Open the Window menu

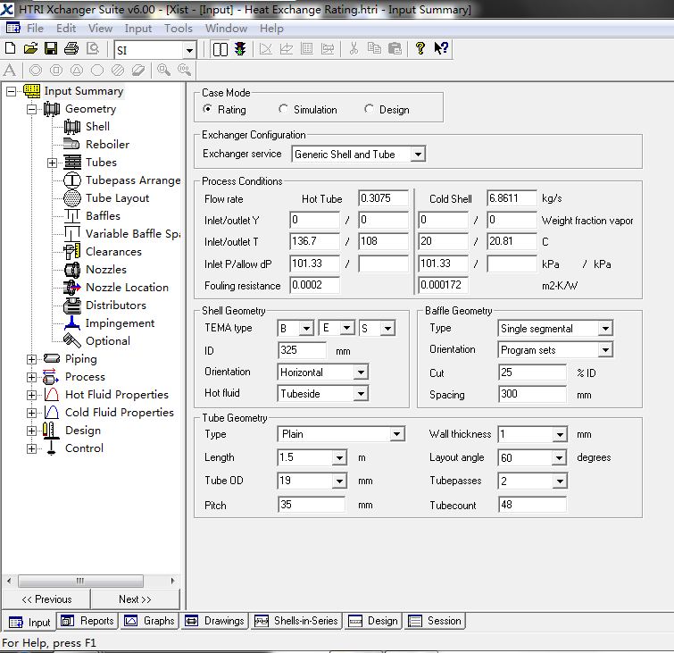pos(226,29)
